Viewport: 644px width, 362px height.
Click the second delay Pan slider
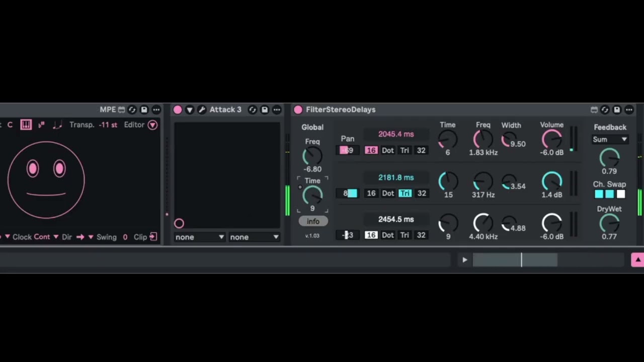pyautogui.click(x=349, y=193)
